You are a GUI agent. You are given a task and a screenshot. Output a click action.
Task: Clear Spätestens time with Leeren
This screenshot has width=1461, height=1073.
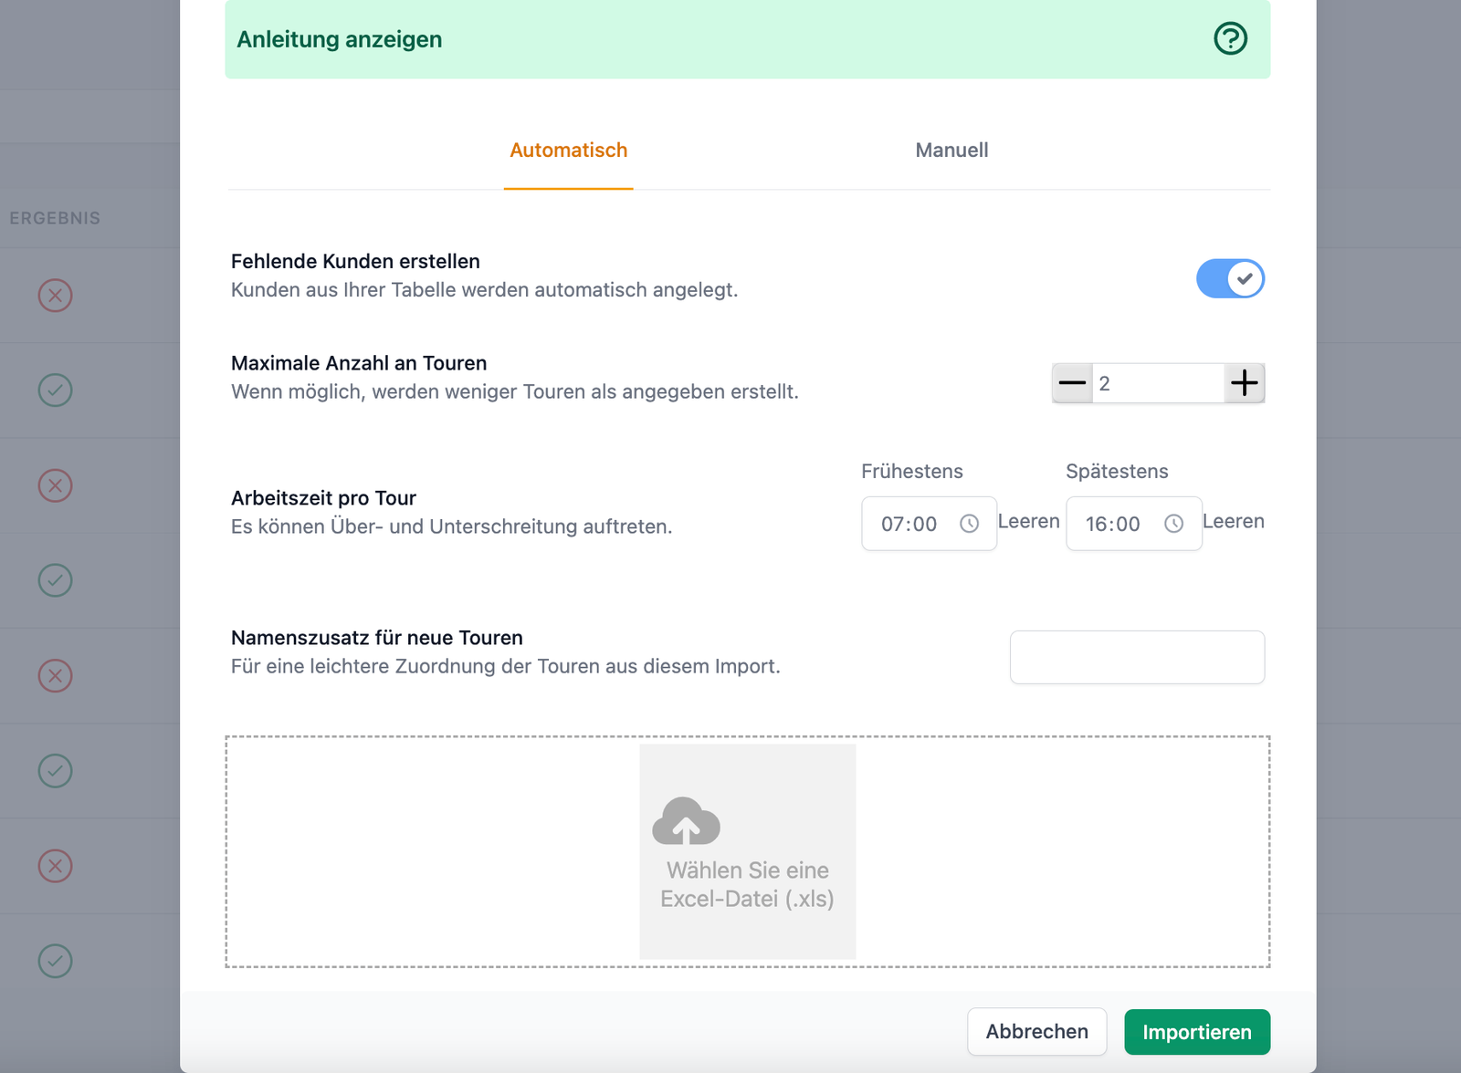point(1234,521)
